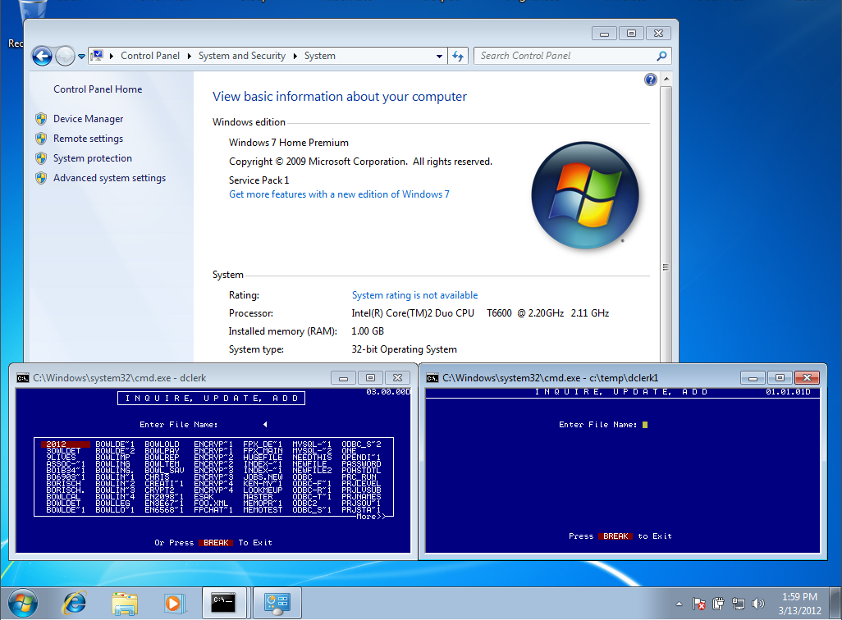The image size is (842, 620).
Task: Launch Internet Explorer from the taskbar
Action: pos(75,603)
